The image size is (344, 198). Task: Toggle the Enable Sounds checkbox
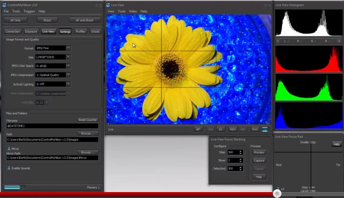click(9, 168)
